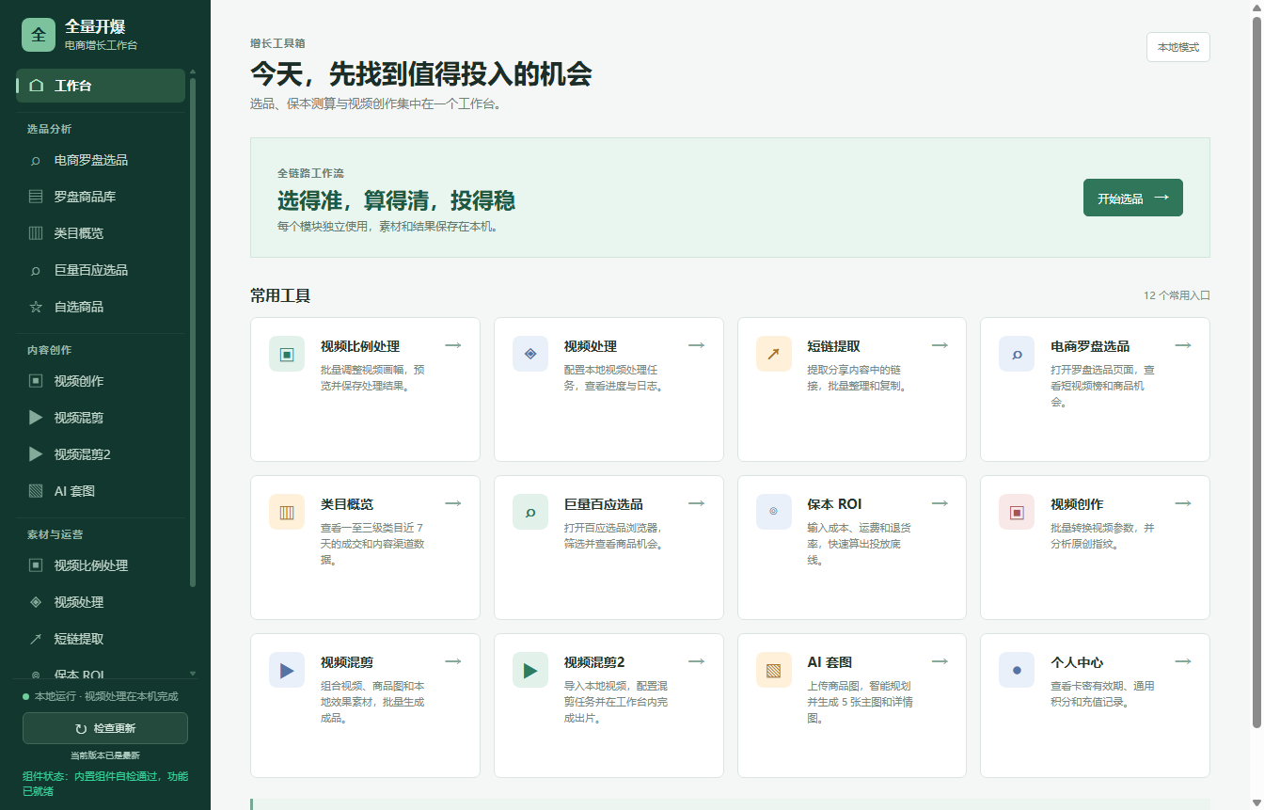Click the arrow on 短链提取 card
1264x810 pixels.
tap(940, 345)
